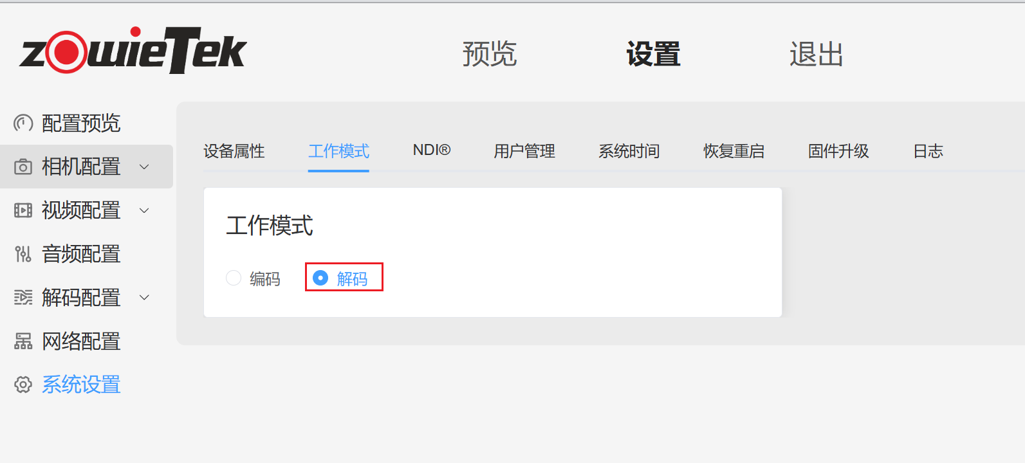Click the decode icon beside 解码配置
1025x463 pixels.
coord(23,298)
